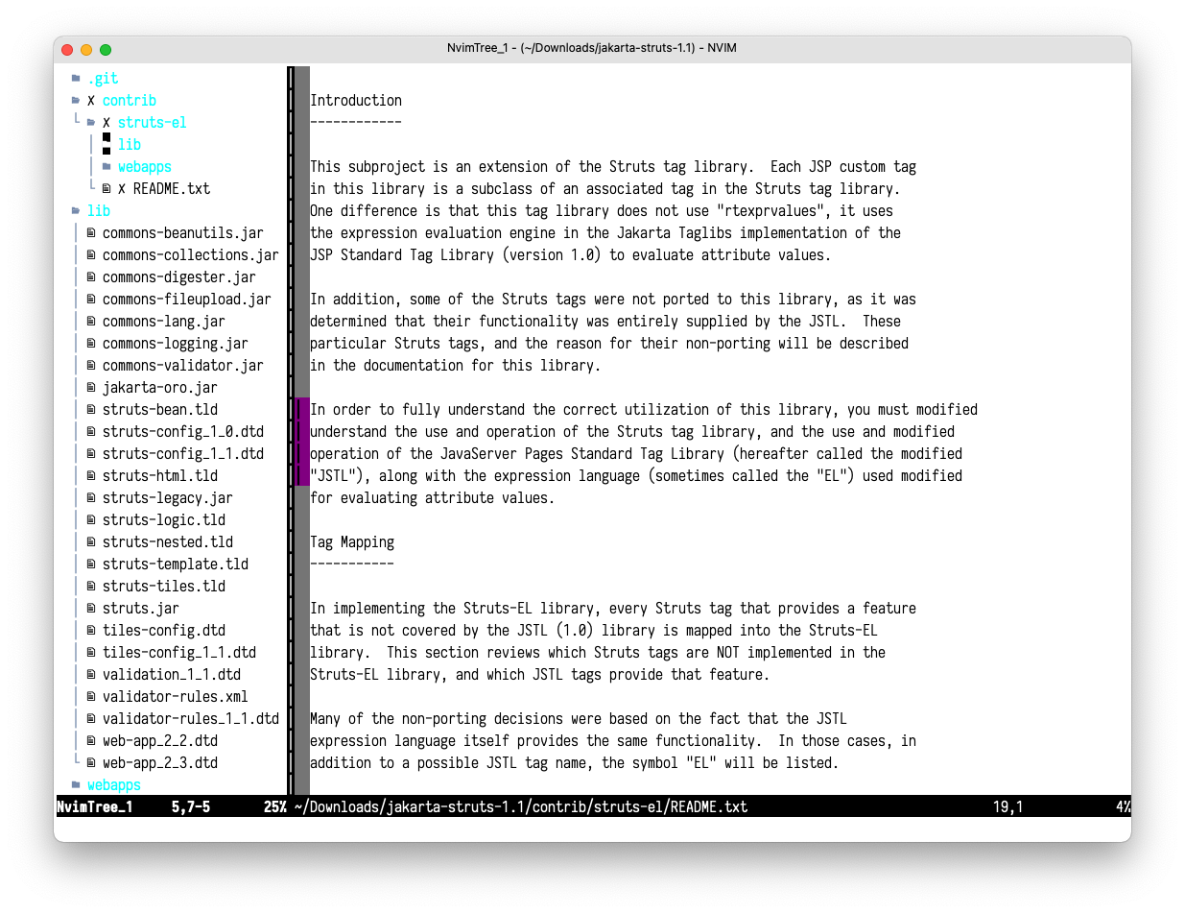Click the line 'for evaluating attribute values.'

click(433, 498)
